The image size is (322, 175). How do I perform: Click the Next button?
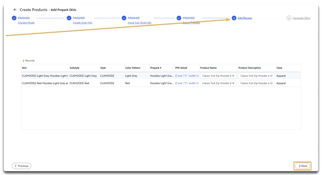pos(302,166)
